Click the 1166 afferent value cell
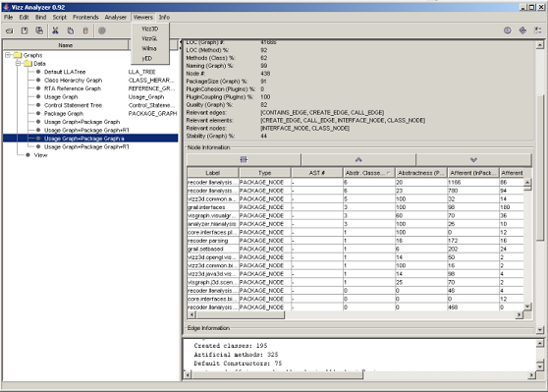The width and height of the screenshot is (548, 392). (473, 182)
